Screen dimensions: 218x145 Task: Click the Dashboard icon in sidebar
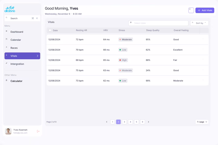6,31
